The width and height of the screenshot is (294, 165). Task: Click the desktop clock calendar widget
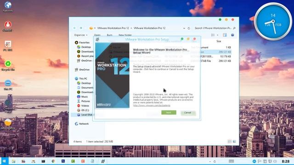[273, 22]
